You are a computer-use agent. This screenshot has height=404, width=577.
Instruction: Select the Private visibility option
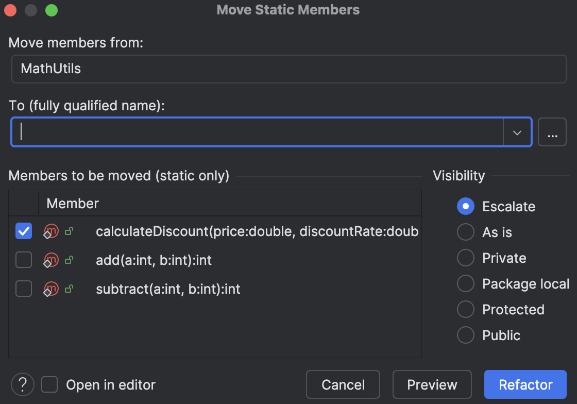tap(465, 258)
